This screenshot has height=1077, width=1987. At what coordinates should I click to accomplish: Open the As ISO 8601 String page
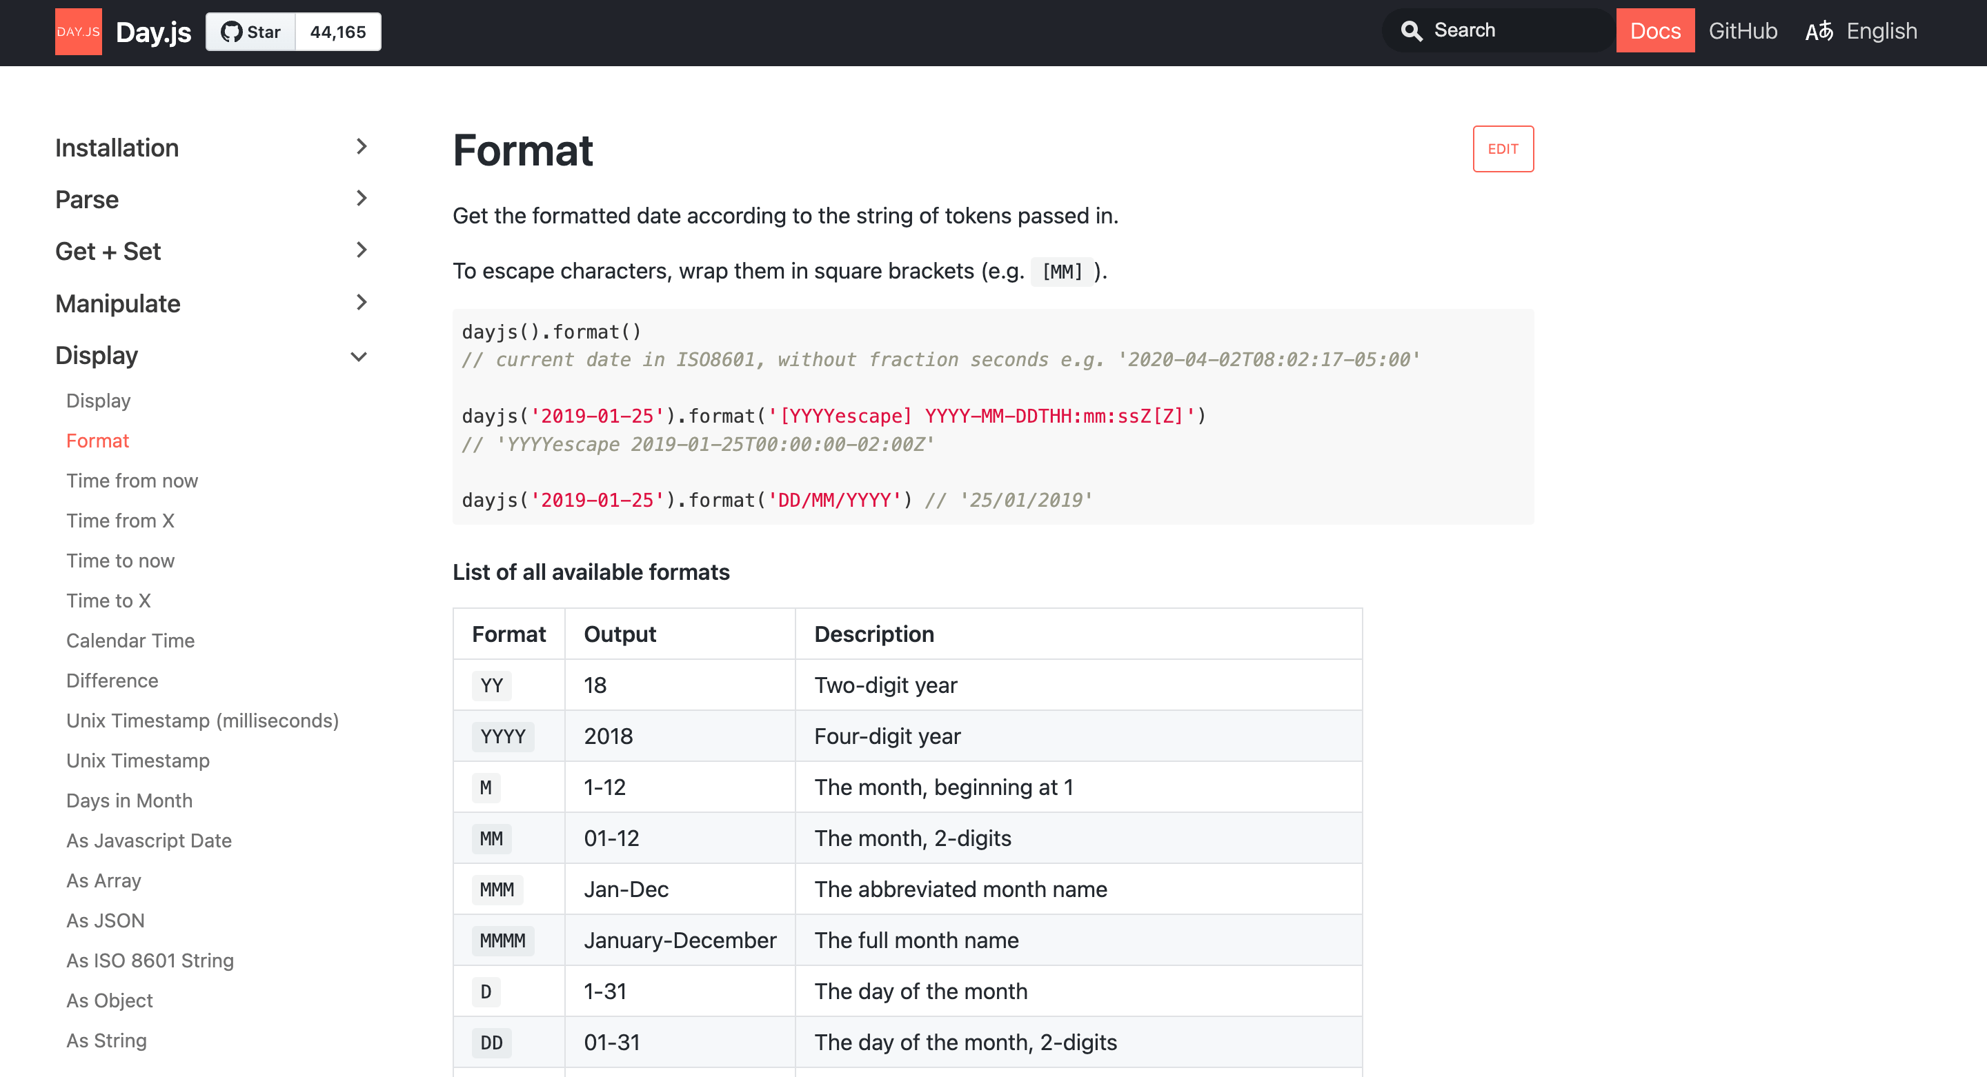pyautogui.click(x=150, y=960)
